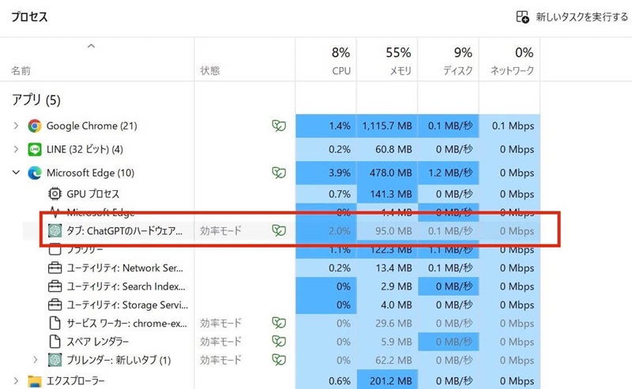Select the サービス ワーカー: chrome-ex... row

pyautogui.click(x=270, y=323)
